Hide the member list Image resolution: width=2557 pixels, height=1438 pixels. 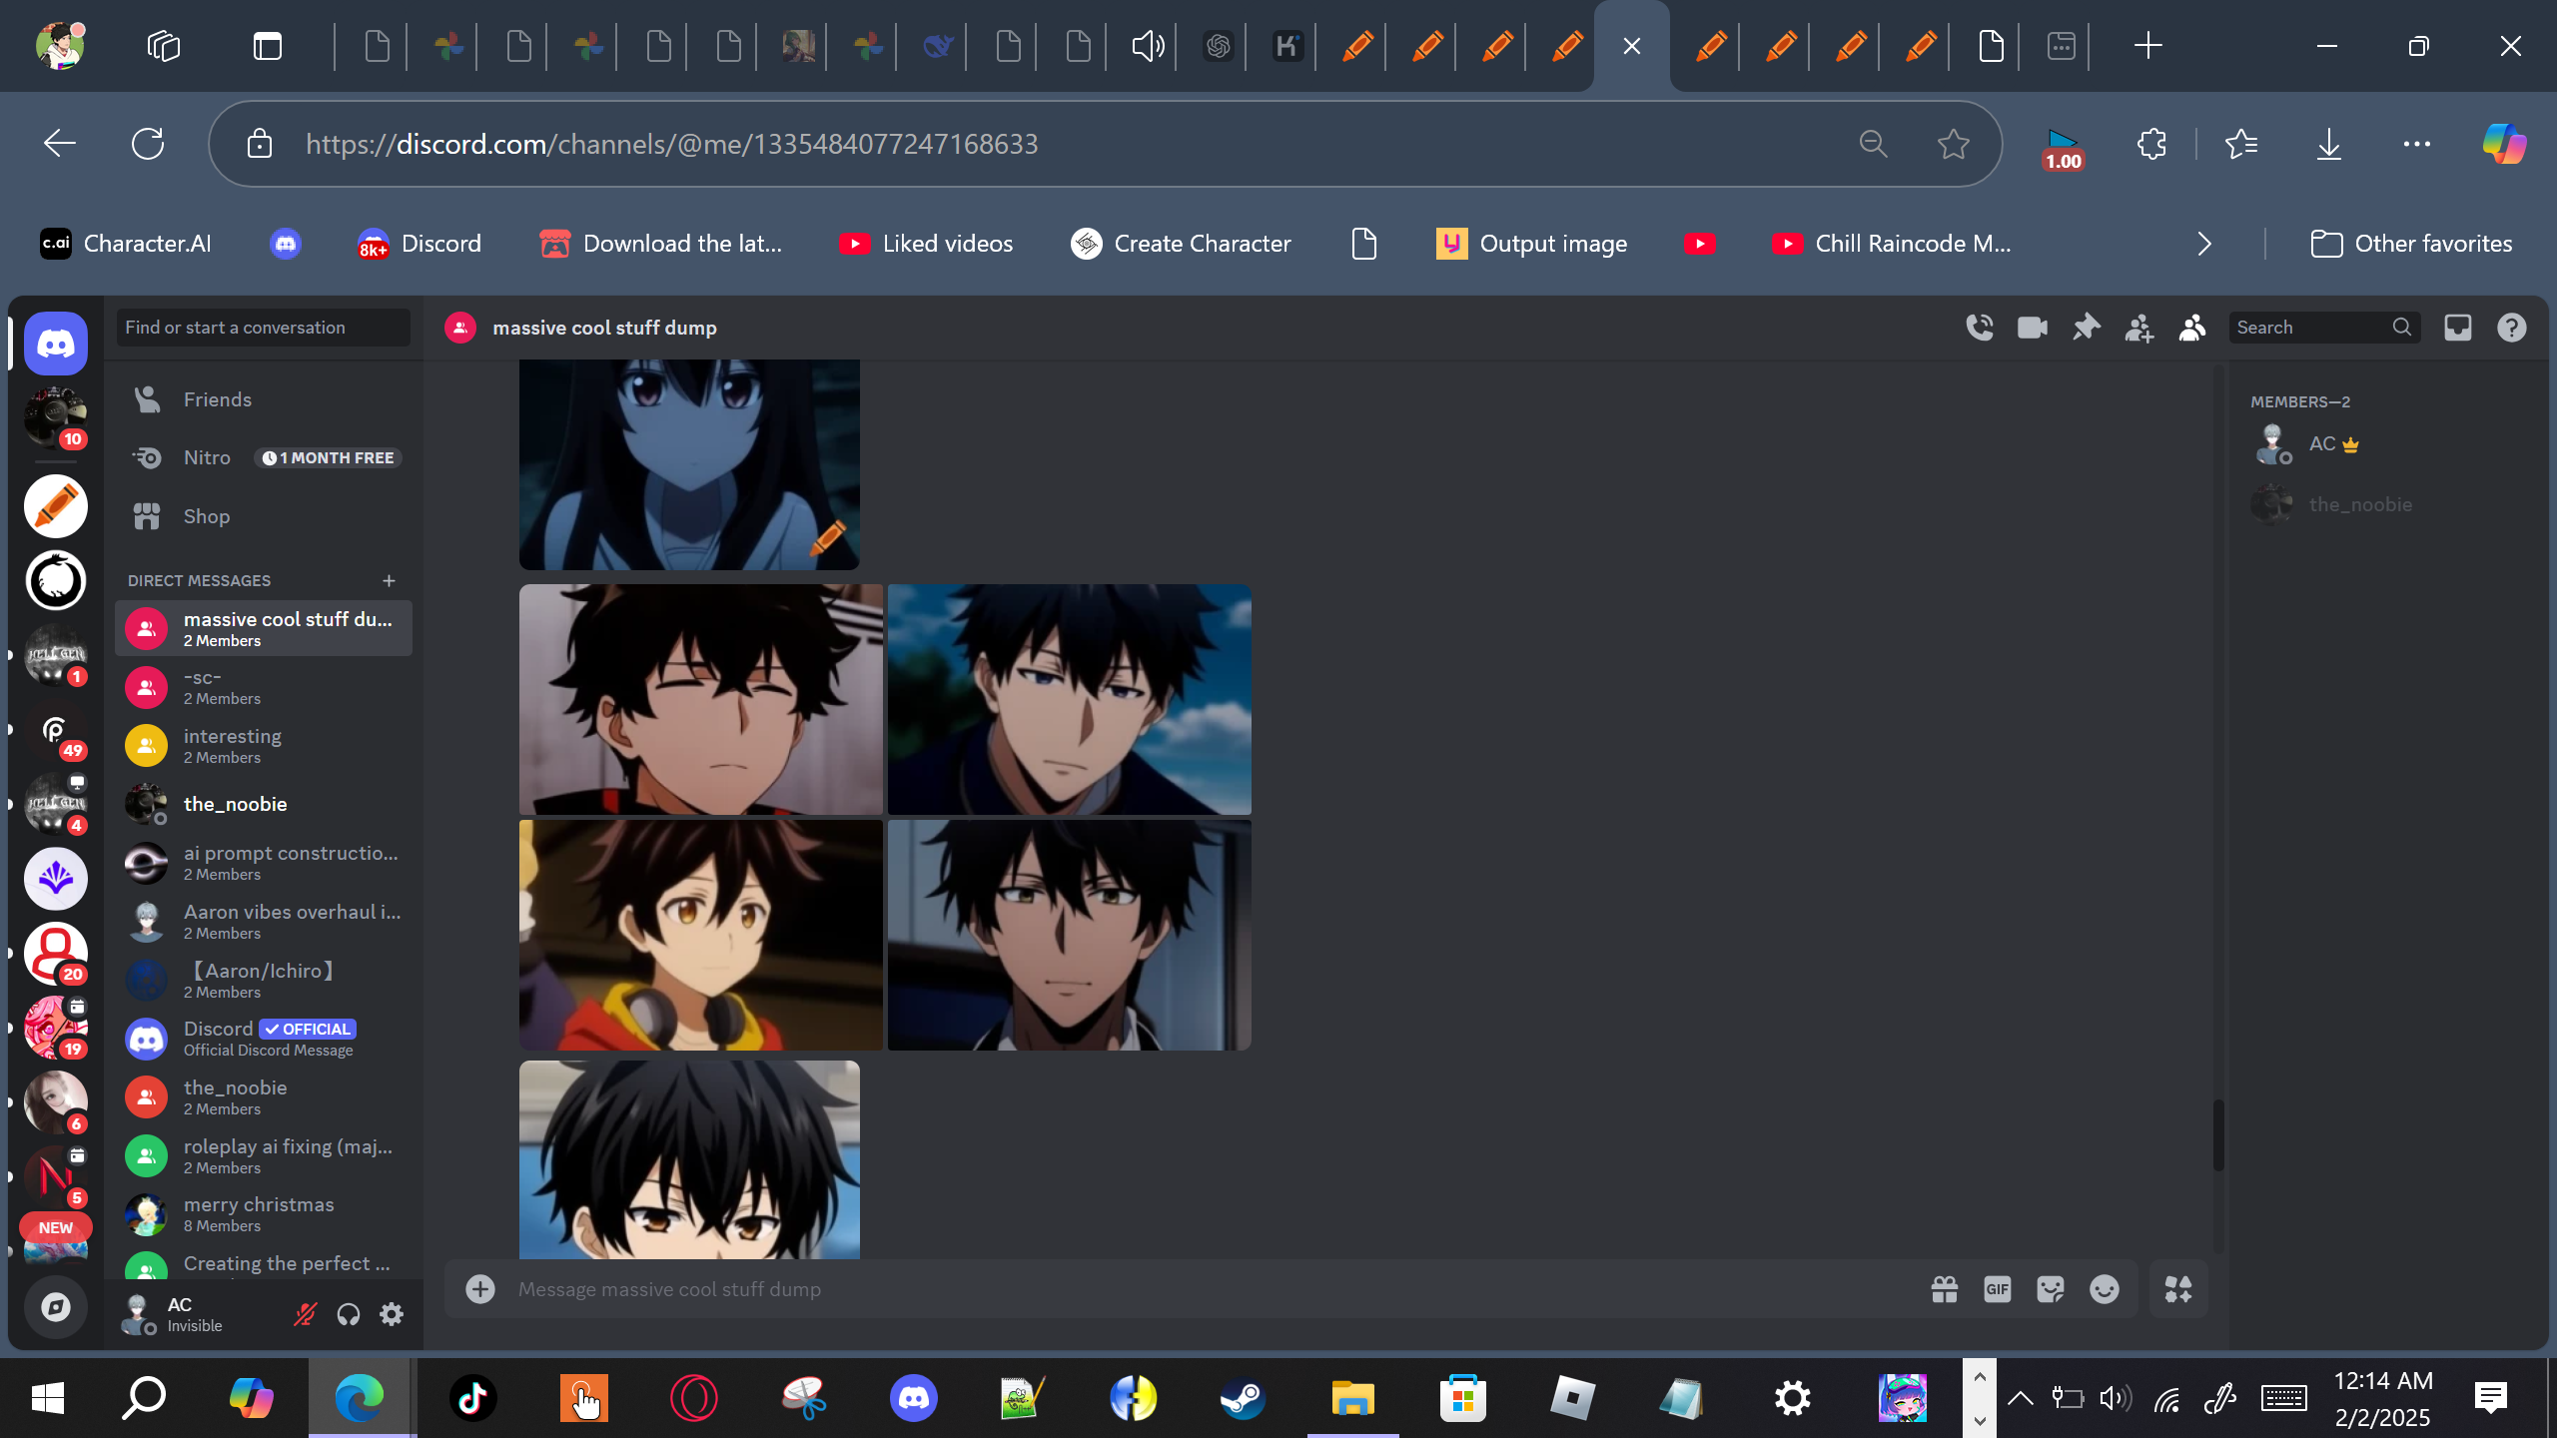(2191, 328)
